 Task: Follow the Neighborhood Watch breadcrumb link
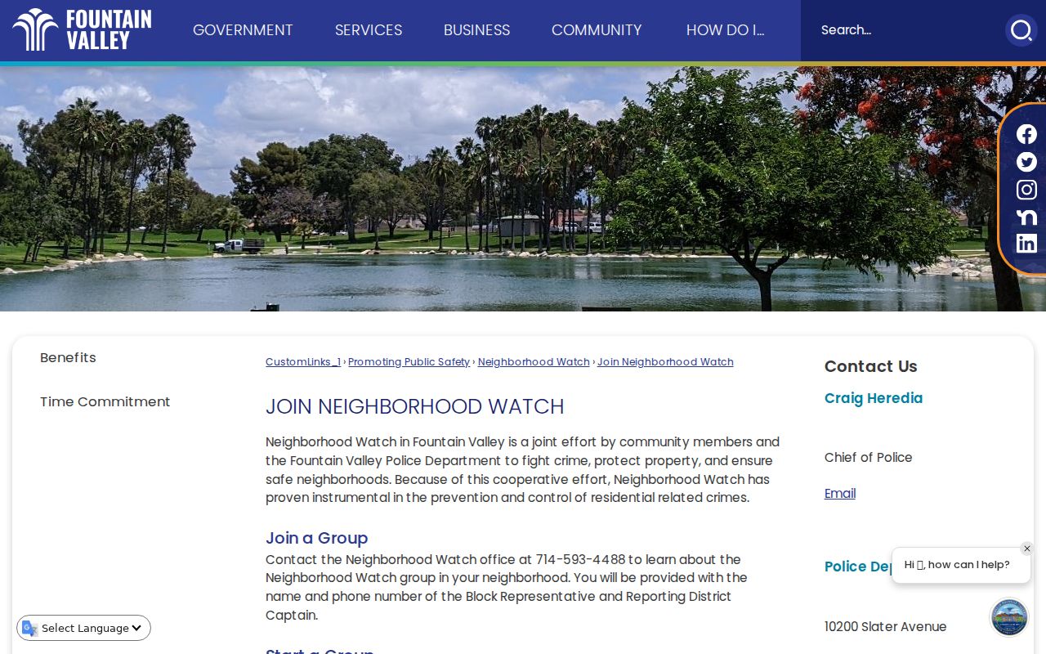tap(534, 362)
